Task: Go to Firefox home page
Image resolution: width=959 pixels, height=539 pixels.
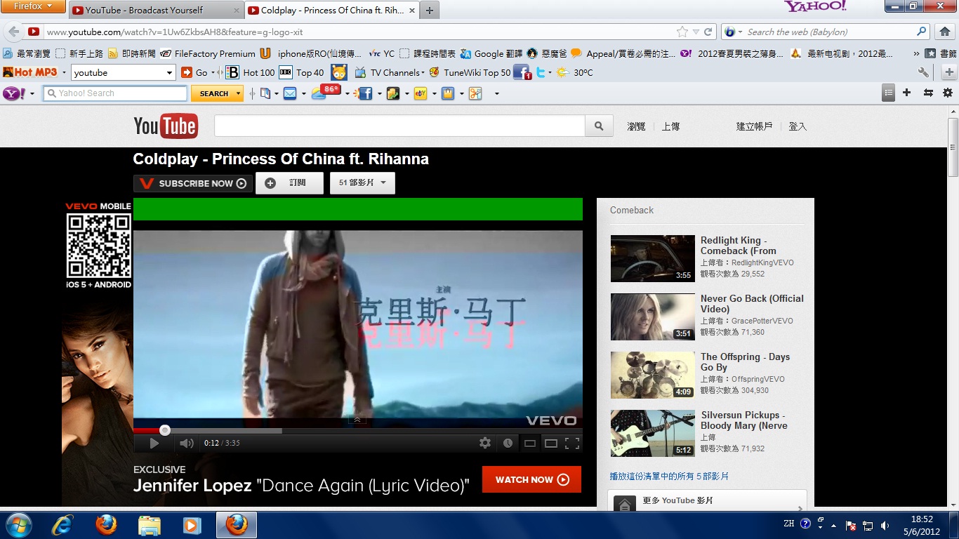Action: pos(945,32)
